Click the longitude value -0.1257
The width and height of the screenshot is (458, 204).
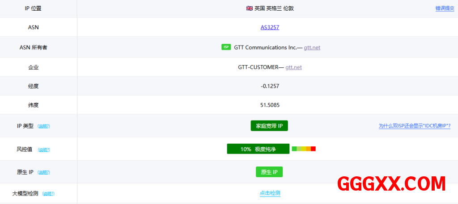click(x=270, y=86)
